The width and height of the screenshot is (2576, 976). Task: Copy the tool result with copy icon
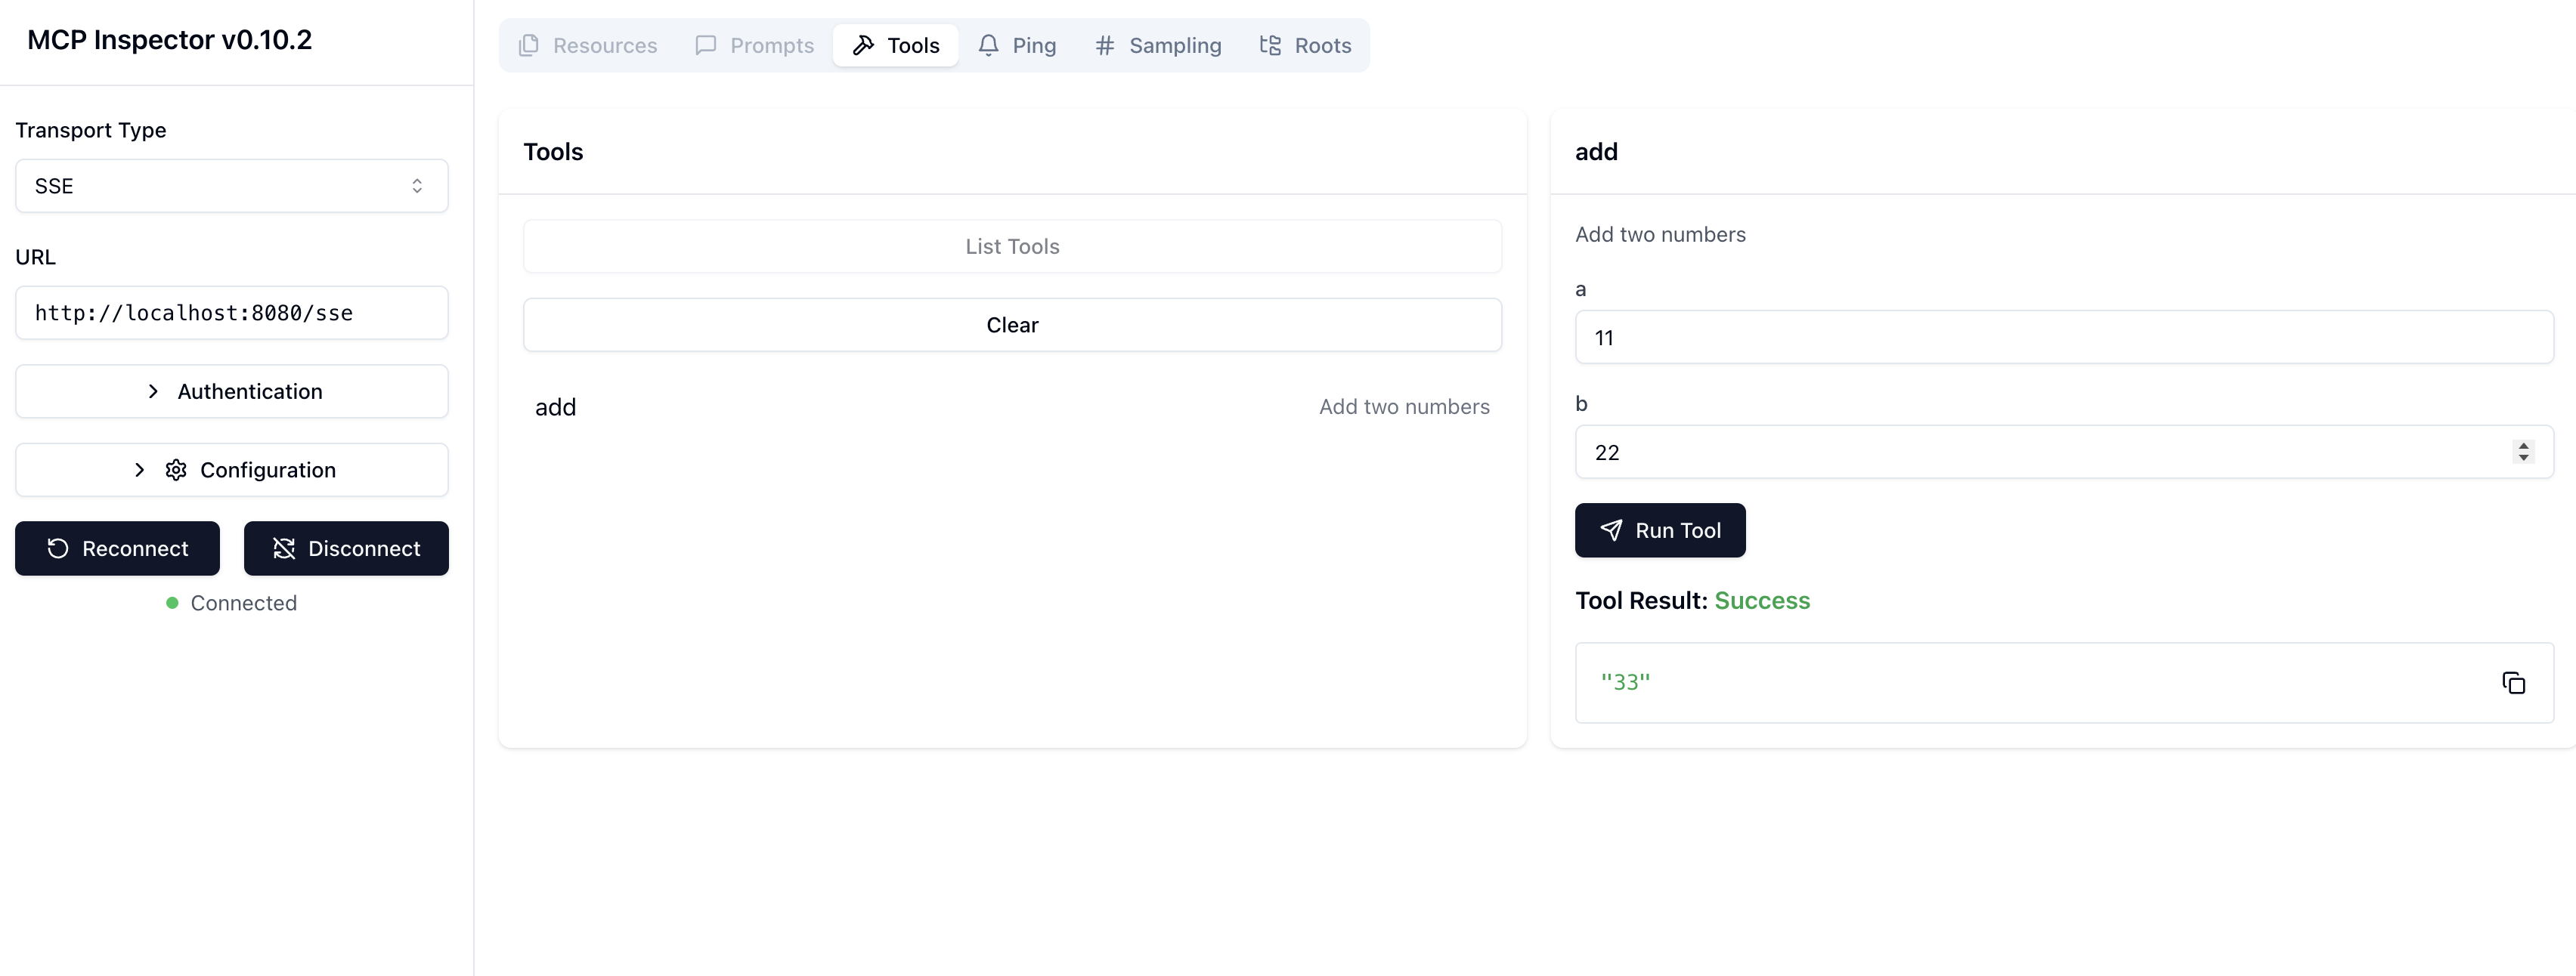pos(2513,682)
